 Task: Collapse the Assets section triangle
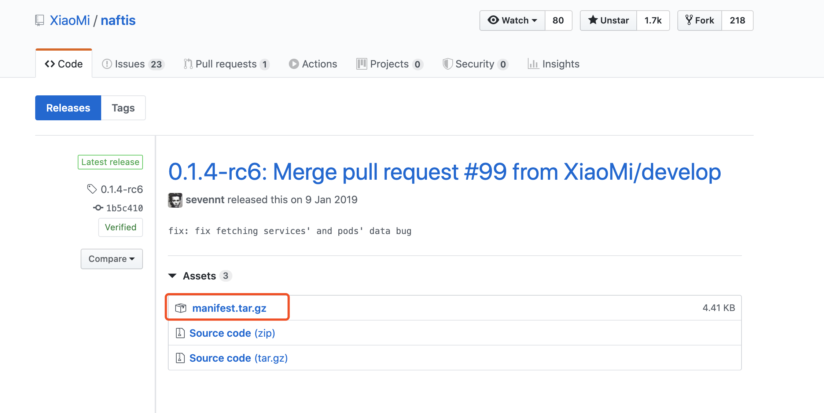(172, 276)
